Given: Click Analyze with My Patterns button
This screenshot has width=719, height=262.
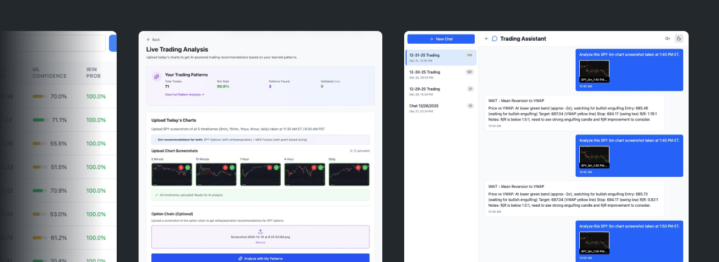Looking at the screenshot, I should [261, 258].
